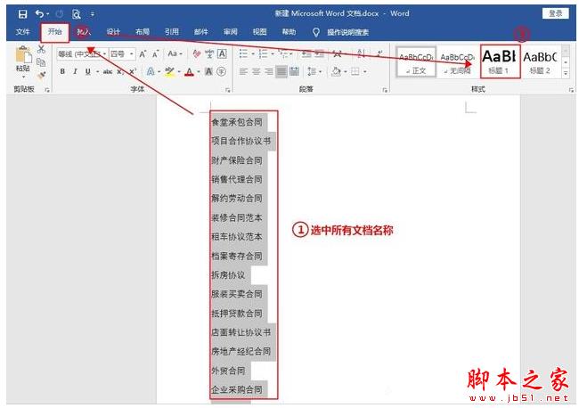Click the Bullets list icon
This screenshot has height=408, width=579.
tap(243, 54)
